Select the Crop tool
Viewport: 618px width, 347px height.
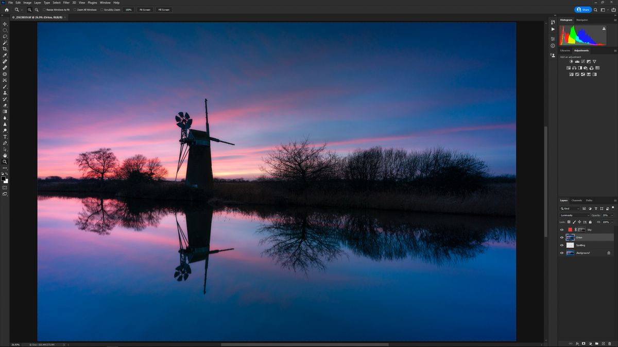(4, 48)
